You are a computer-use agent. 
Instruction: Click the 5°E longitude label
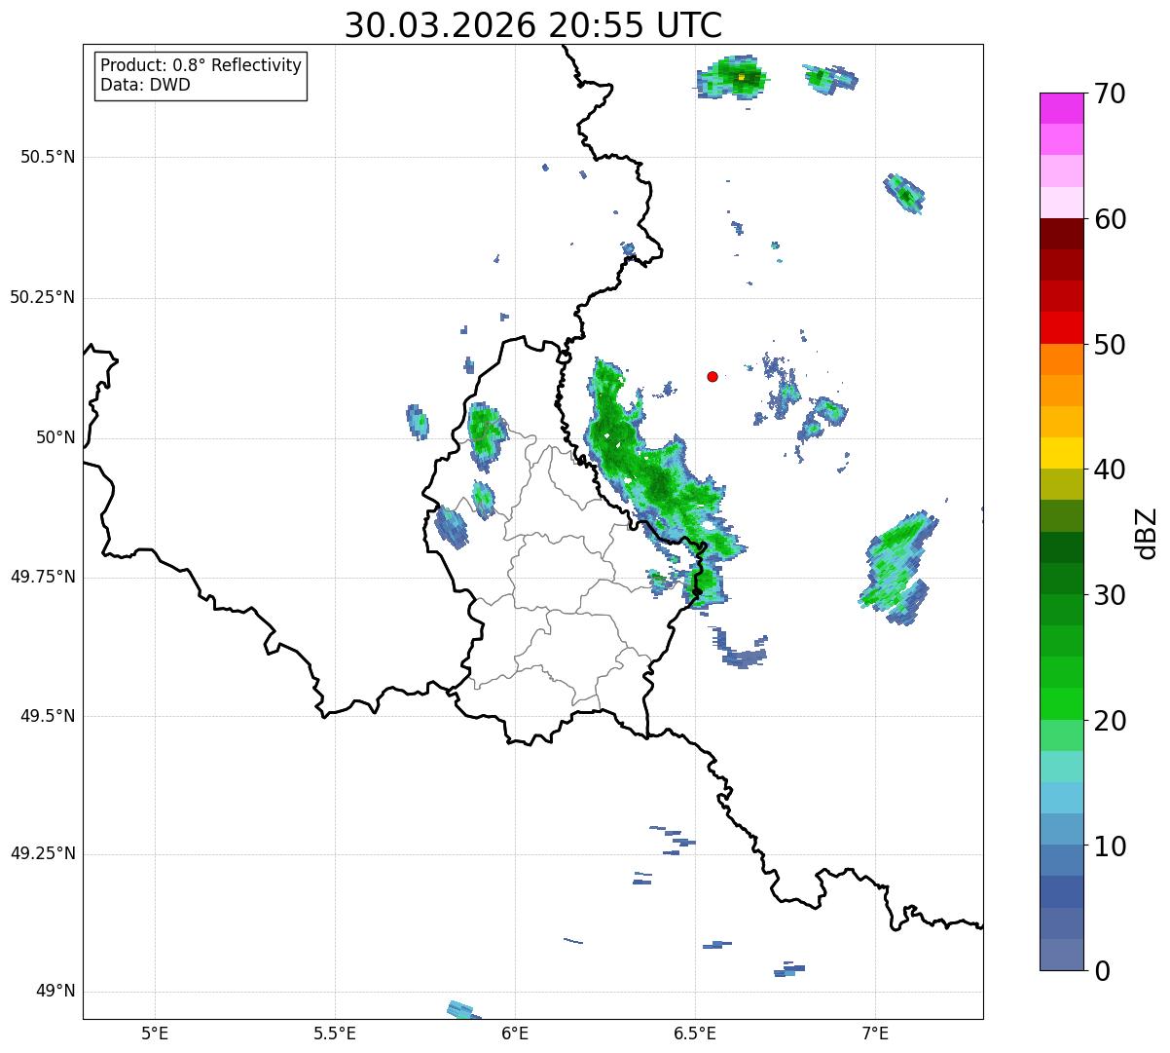[x=155, y=1033]
